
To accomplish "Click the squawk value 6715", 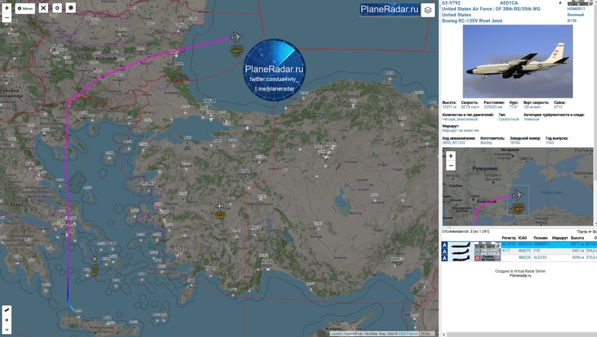I will pyautogui.click(x=558, y=107).
